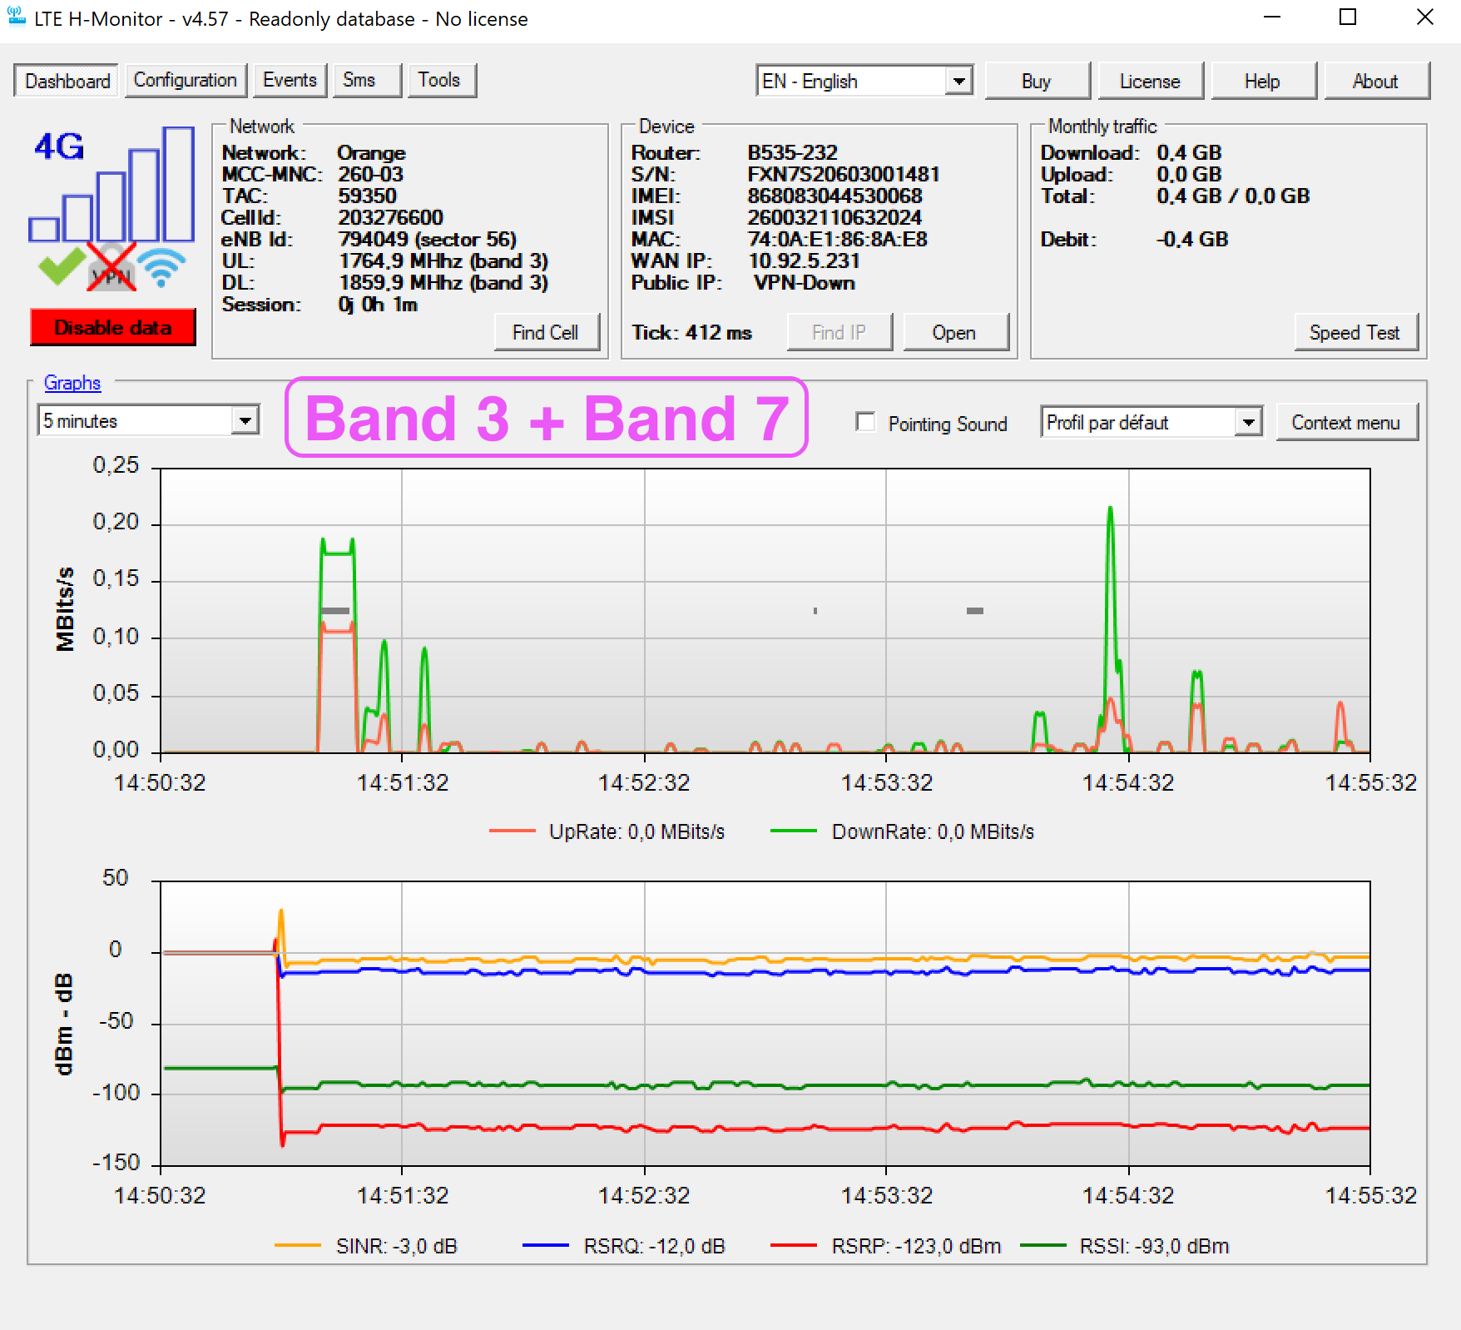Click the DownRate legend green line
1461x1330 pixels.
(x=794, y=831)
